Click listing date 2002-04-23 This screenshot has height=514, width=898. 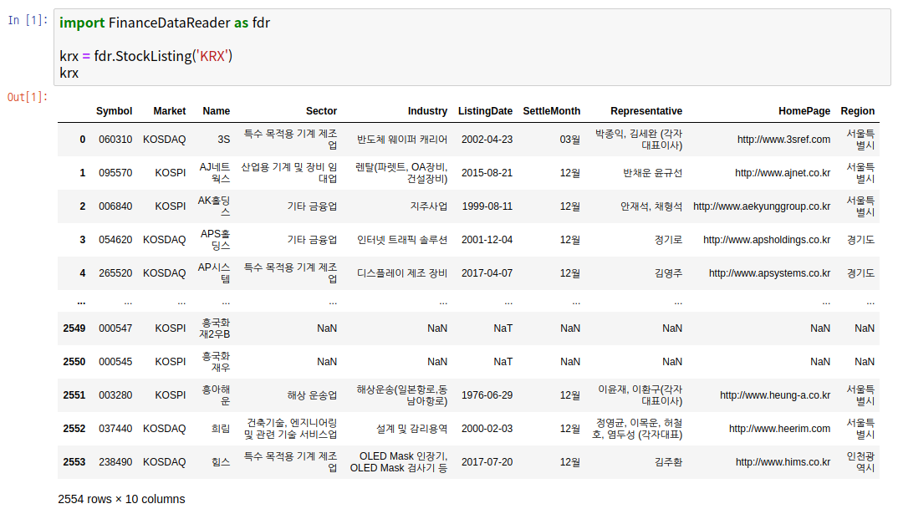tap(487, 140)
